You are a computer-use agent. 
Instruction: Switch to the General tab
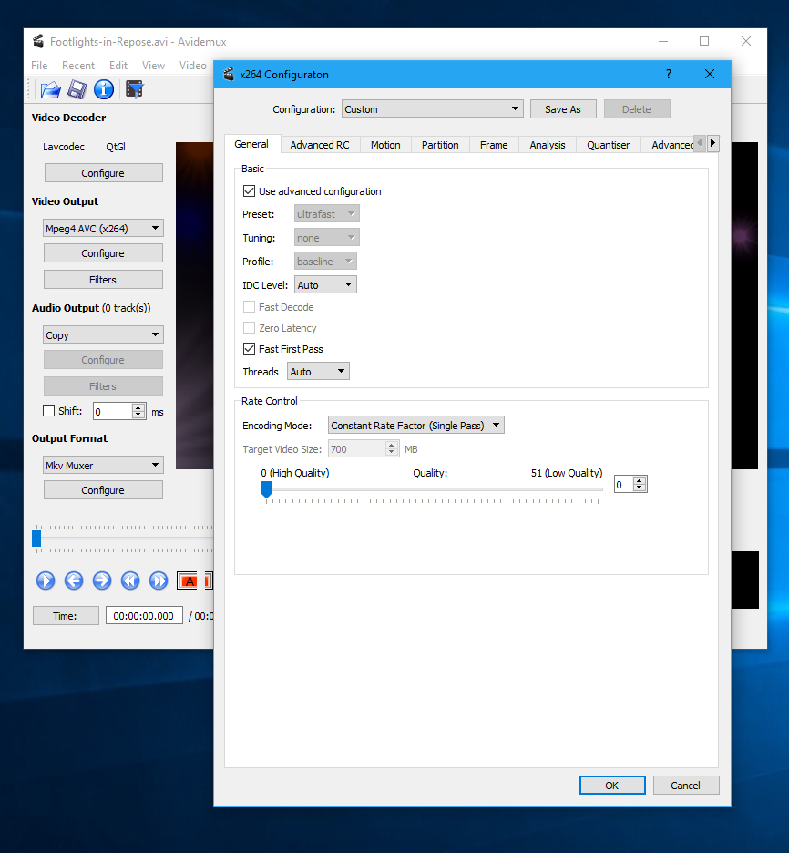click(251, 144)
